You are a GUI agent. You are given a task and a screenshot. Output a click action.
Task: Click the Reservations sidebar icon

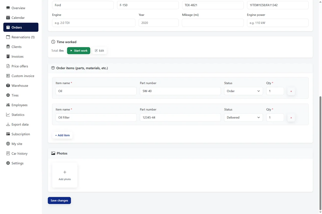click(8, 37)
